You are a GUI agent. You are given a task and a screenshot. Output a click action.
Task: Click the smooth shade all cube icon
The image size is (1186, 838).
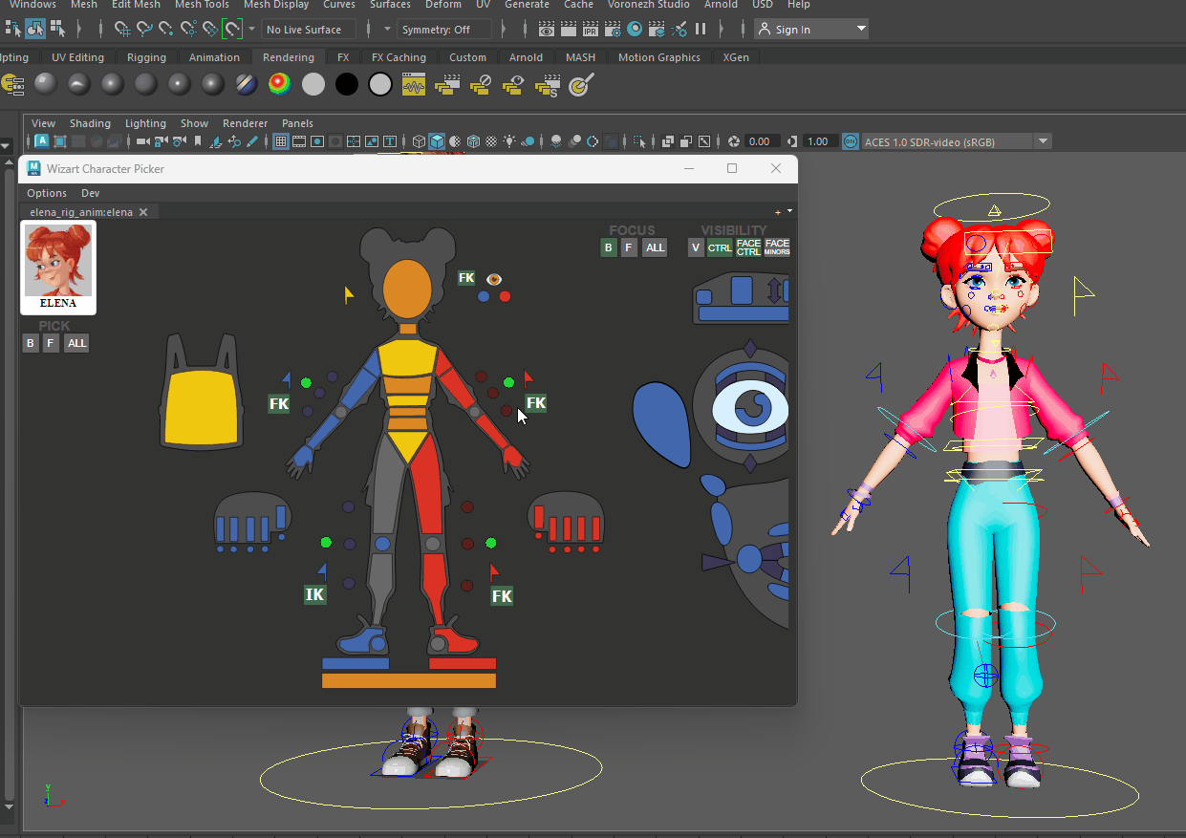pos(437,141)
